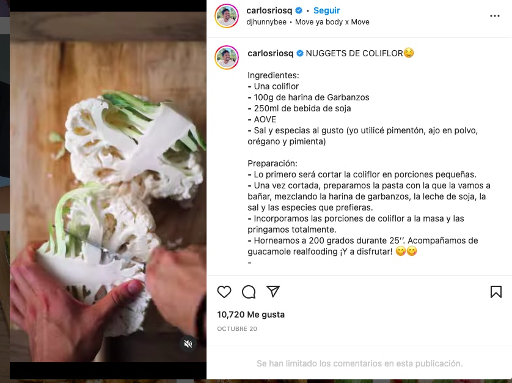Image resolution: width=512 pixels, height=383 pixels.
Task: Share the post via paper plane icon
Action: pyautogui.click(x=273, y=291)
